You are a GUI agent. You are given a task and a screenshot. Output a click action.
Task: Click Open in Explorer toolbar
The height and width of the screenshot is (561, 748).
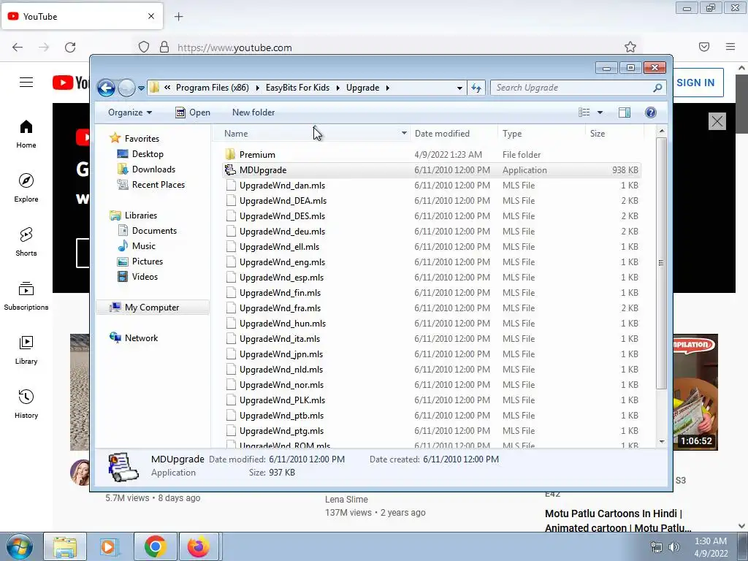[x=193, y=112]
